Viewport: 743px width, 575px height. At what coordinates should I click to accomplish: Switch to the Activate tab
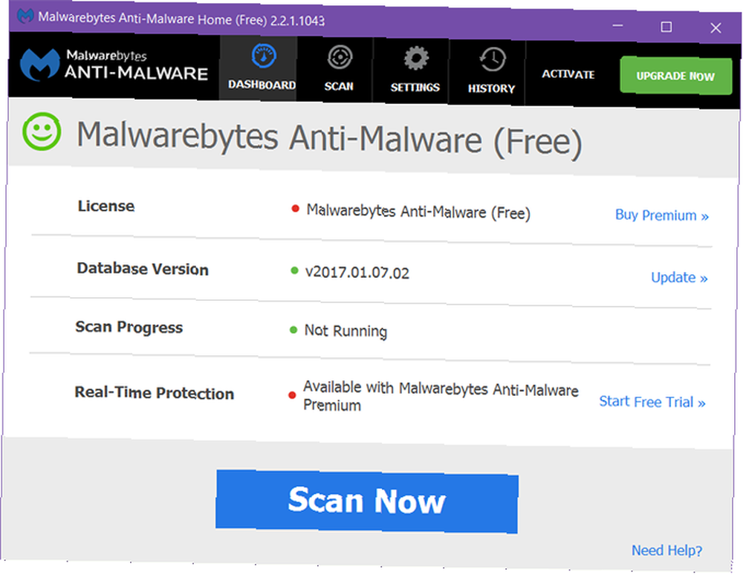[x=568, y=74]
